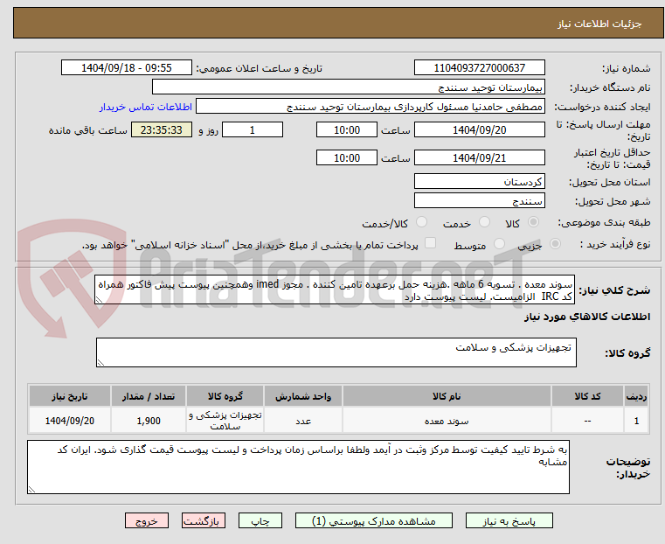Click the goods group field 'تجهیزات پزشکی و سلامت'
665x544 pixels.
tap(336, 352)
